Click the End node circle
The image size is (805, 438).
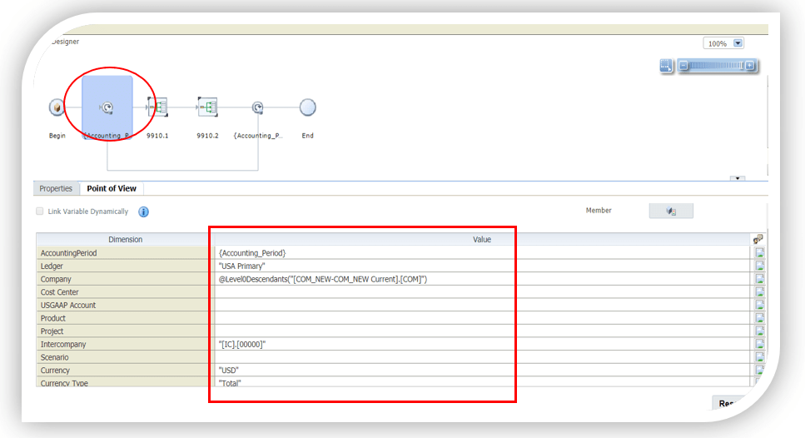(x=307, y=107)
